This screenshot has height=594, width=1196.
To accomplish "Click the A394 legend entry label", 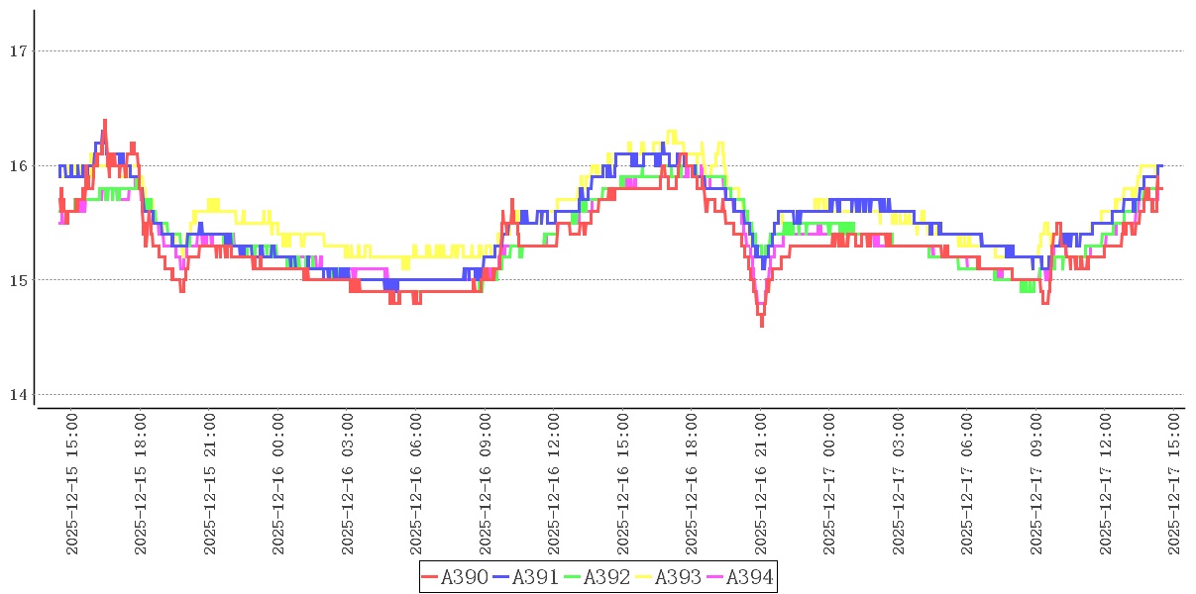I will click(x=749, y=577).
